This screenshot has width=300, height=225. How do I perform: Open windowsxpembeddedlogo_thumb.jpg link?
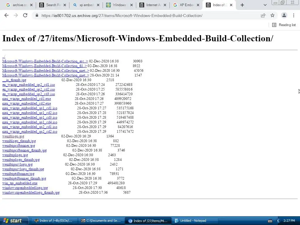pyautogui.click(x=31, y=192)
